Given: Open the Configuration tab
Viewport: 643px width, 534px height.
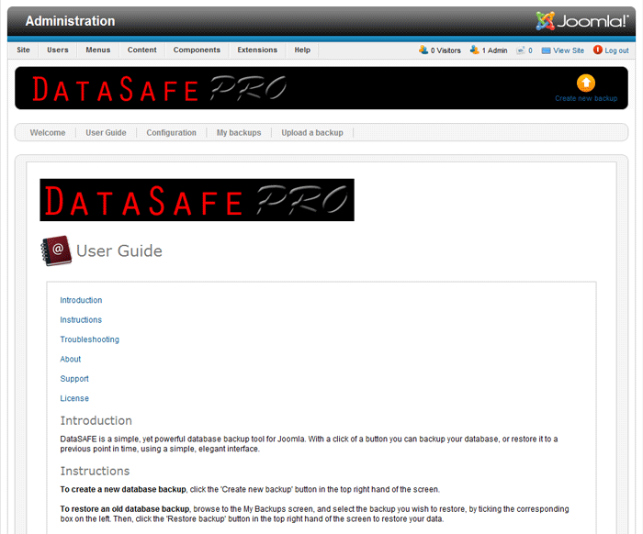Looking at the screenshot, I should [x=172, y=133].
